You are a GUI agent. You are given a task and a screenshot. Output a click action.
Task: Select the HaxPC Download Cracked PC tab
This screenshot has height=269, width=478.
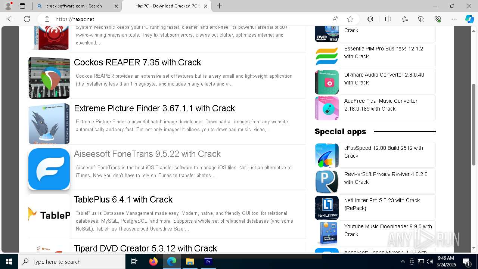point(167,6)
